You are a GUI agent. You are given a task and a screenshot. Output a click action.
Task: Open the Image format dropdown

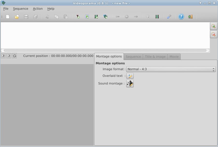171,69
